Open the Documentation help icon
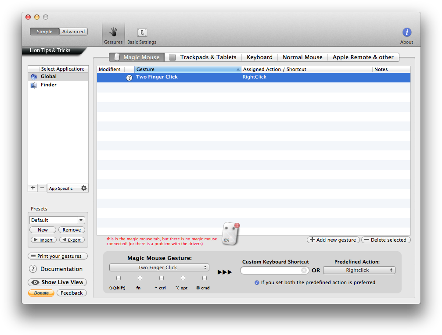This screenshot has width=442, height=335. pos(33,269)
